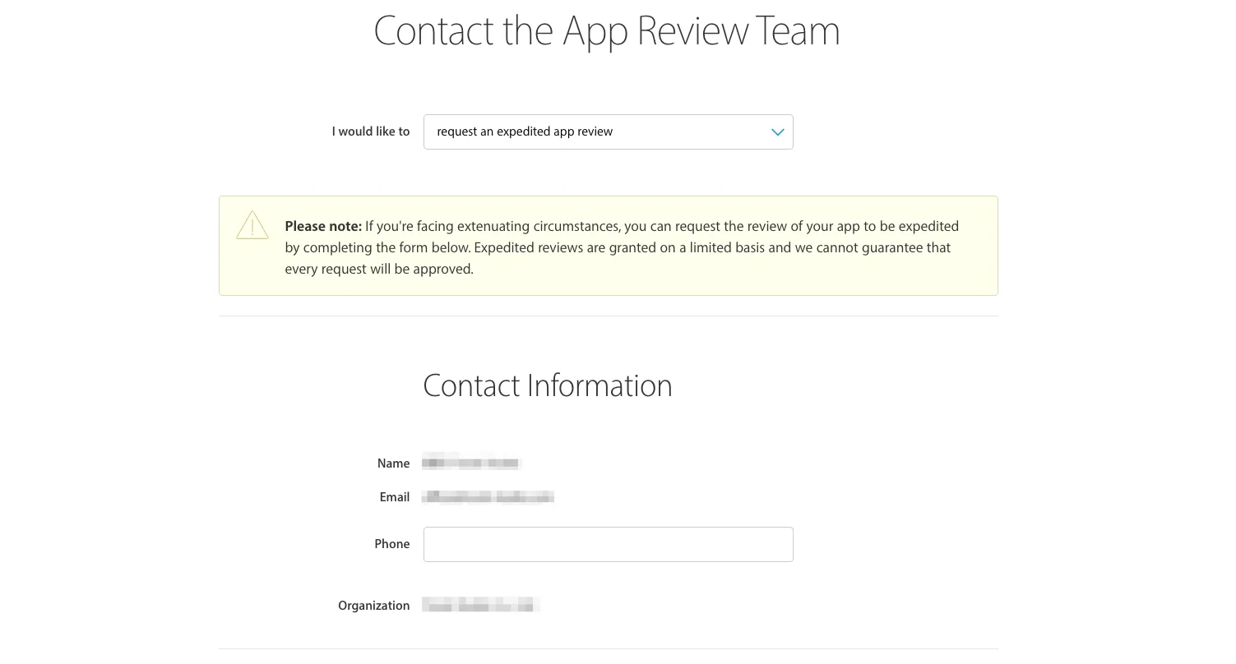Click 'every request will be approved.' text
Image resolution: width=1236 pixels, height=664 pixels.
coord(379,269)
